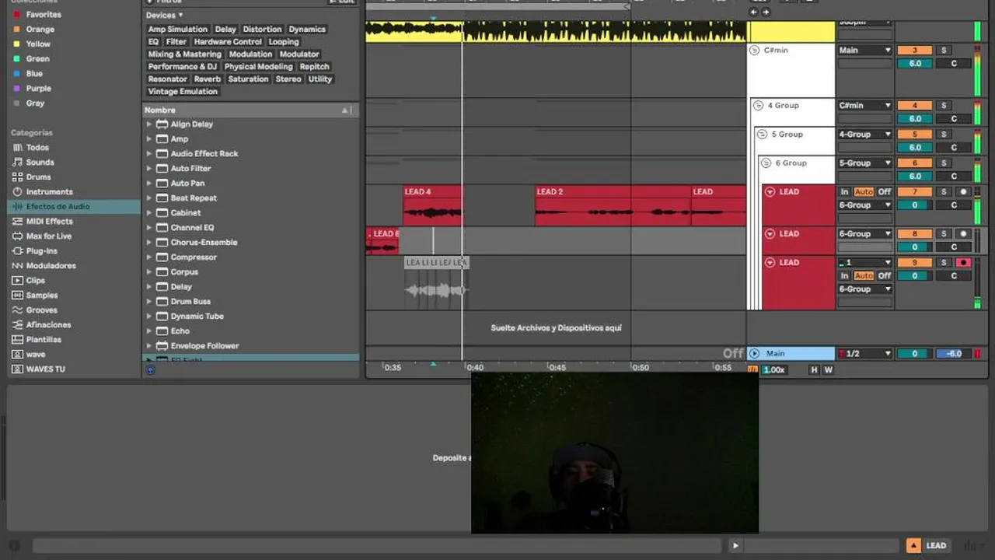This screenshot has width=995, height=560.
Task: Open the WAVES TU folder
Action: coord(46,369)
